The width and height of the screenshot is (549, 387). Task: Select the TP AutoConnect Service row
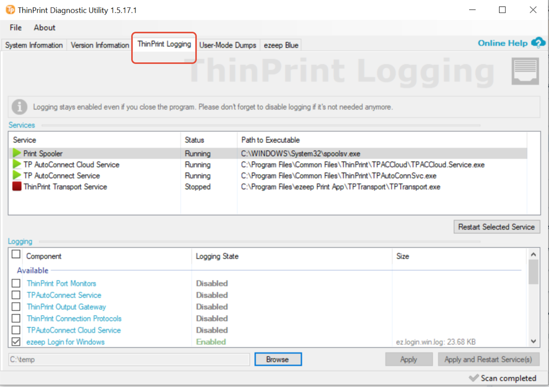coord(268,176)
